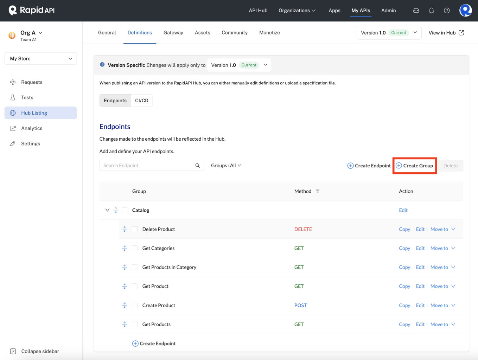This screenshot has height=360, width=478.
Task: Click the reorder handle for Catalog group
Action: point(116,210)
